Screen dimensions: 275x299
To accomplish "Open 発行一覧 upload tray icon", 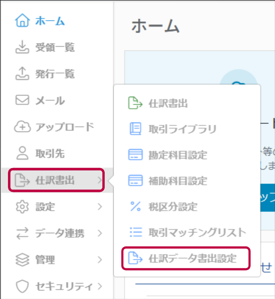I will [22, 73].
